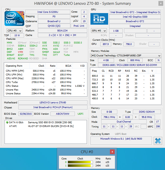Click the memory clock 798.1 MHz field
Viewport: 165px width, 170px height.
(109, 117)
